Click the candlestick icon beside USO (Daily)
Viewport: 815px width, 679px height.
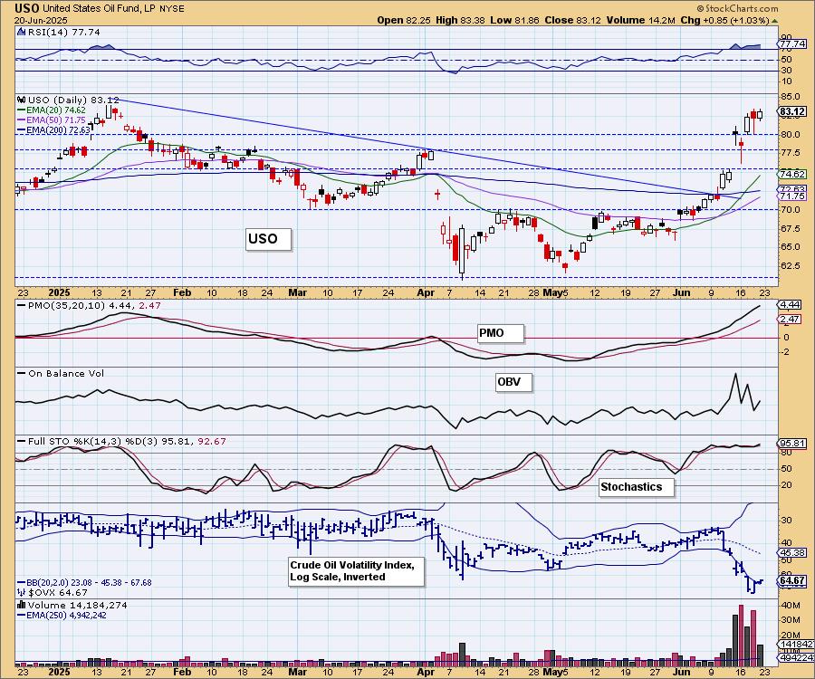pyautogui.click(x=22, y=100)
